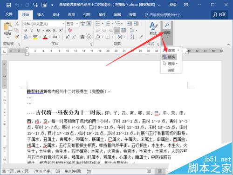Screen dimensions: 233x175
Task: Apply subscript formatting X₂
Action: (x=55, y=31)
